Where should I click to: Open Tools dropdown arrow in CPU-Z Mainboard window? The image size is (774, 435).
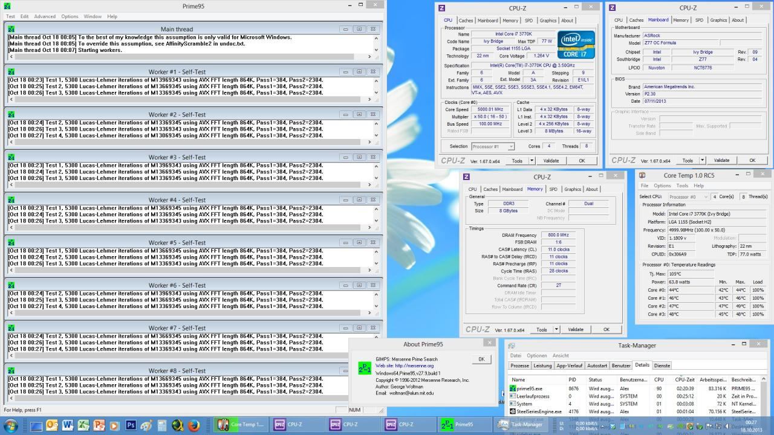702,161
